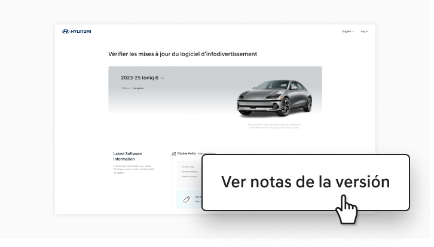Select the Month of Release row
The width and height of the screenshot is (434, 247).
(x=190, y=171)
